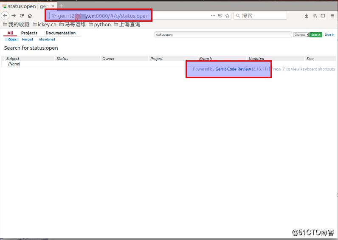Select the Merged changes sub-tab
The width and height of the screenshot is (338, 240).
point(27,40)
